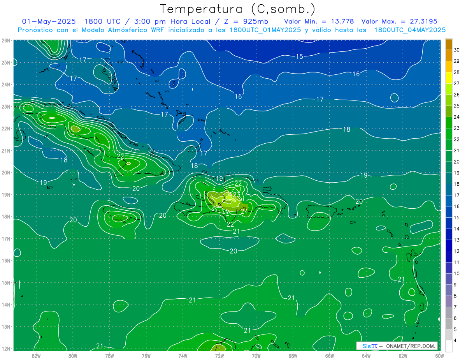Click the dark orange swatch above legend value 30
Screen dimensions: 467x361
(x=449, y=44)
